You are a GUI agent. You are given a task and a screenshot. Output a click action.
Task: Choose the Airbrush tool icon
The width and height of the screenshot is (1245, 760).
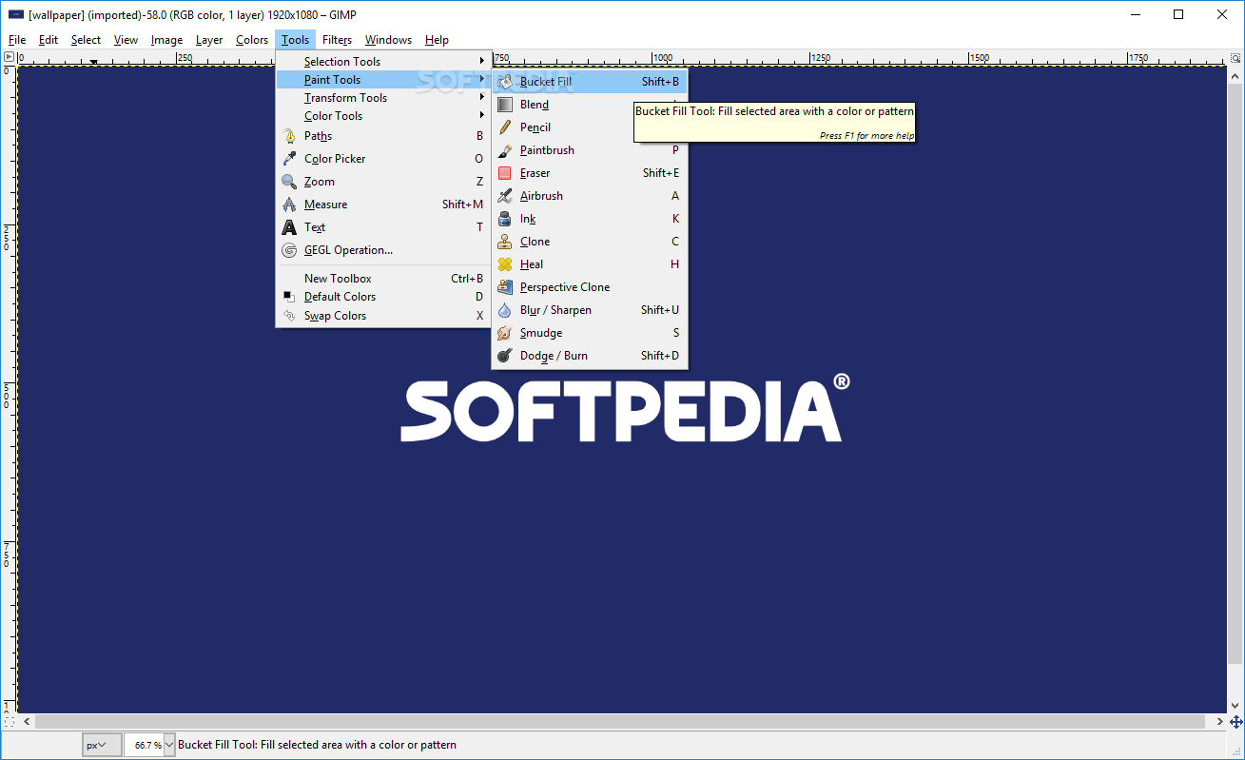pyautogui.click(x=505, y=196)
